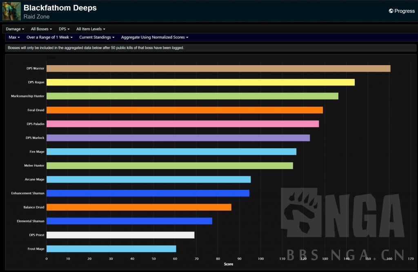Click the Melee Hunter axis label
The image size is (418, 272).
[34, 165]
